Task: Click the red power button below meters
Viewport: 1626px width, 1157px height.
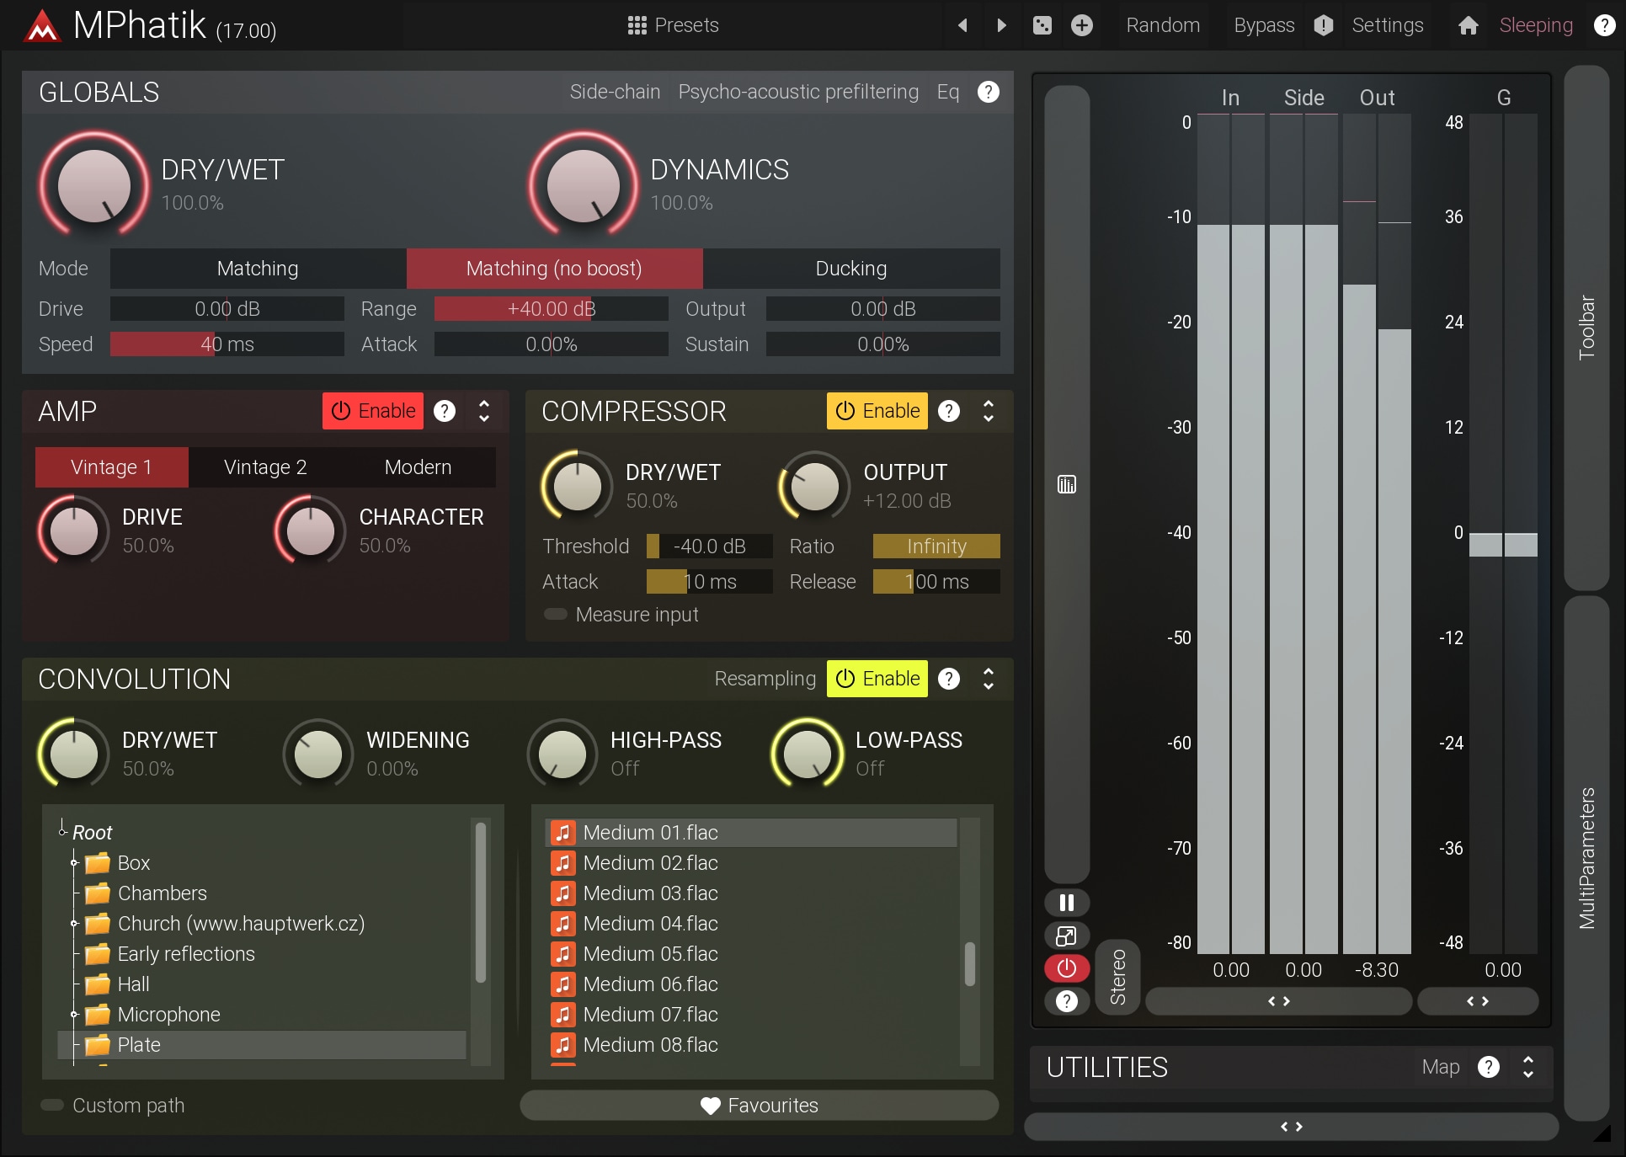Action: (1066, 968)
